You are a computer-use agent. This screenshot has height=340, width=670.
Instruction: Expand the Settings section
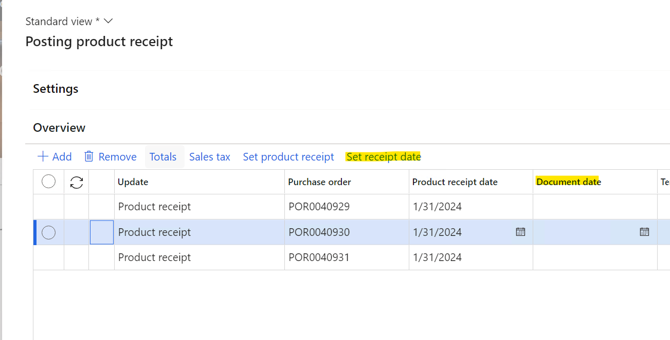56,89
